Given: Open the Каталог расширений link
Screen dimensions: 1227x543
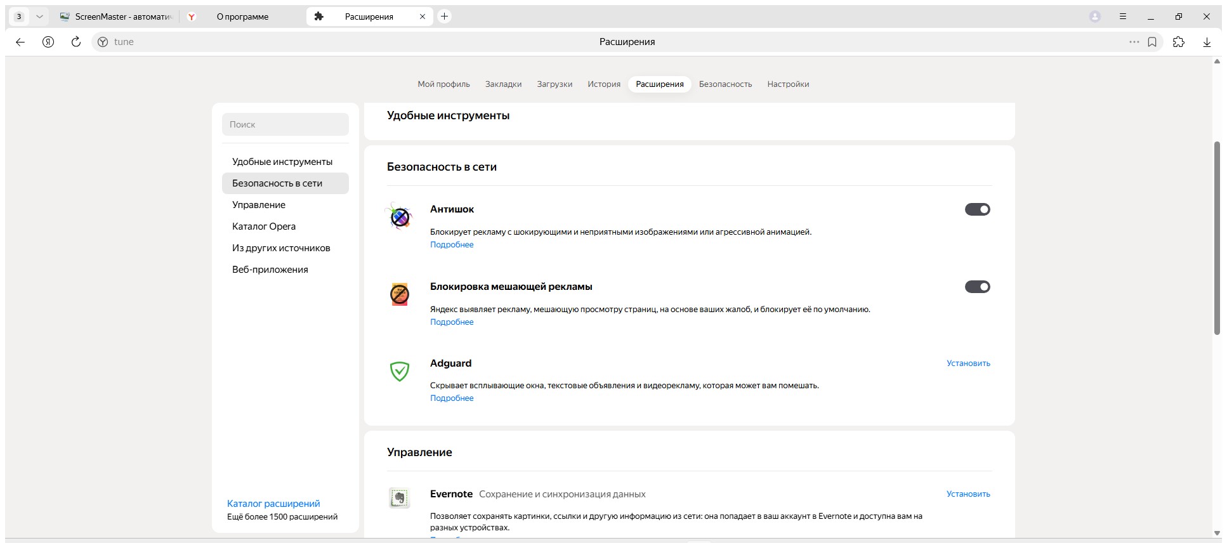Looking at the screenshot, I should 273,504.
